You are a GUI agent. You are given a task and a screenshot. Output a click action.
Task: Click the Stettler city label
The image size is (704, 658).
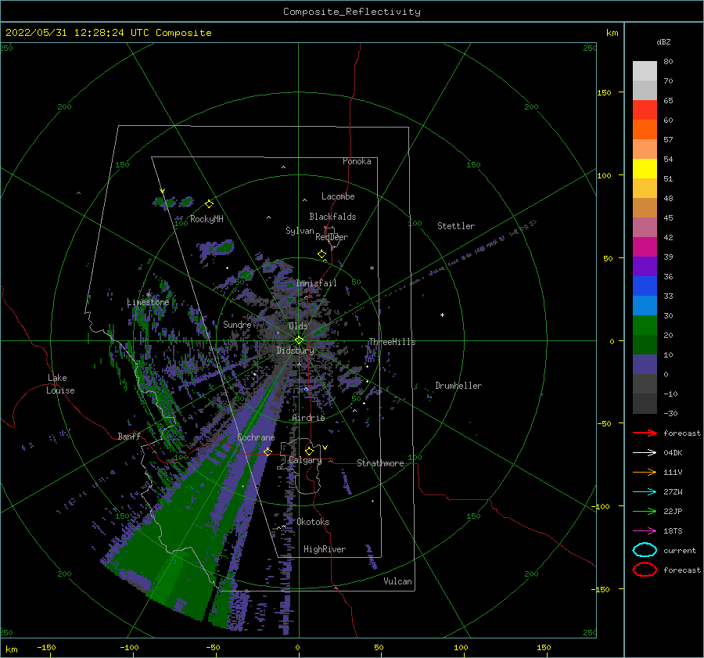coord(456,226)
